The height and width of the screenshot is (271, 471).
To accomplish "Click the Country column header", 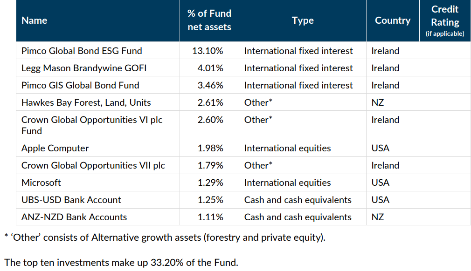I will [393, 20].
